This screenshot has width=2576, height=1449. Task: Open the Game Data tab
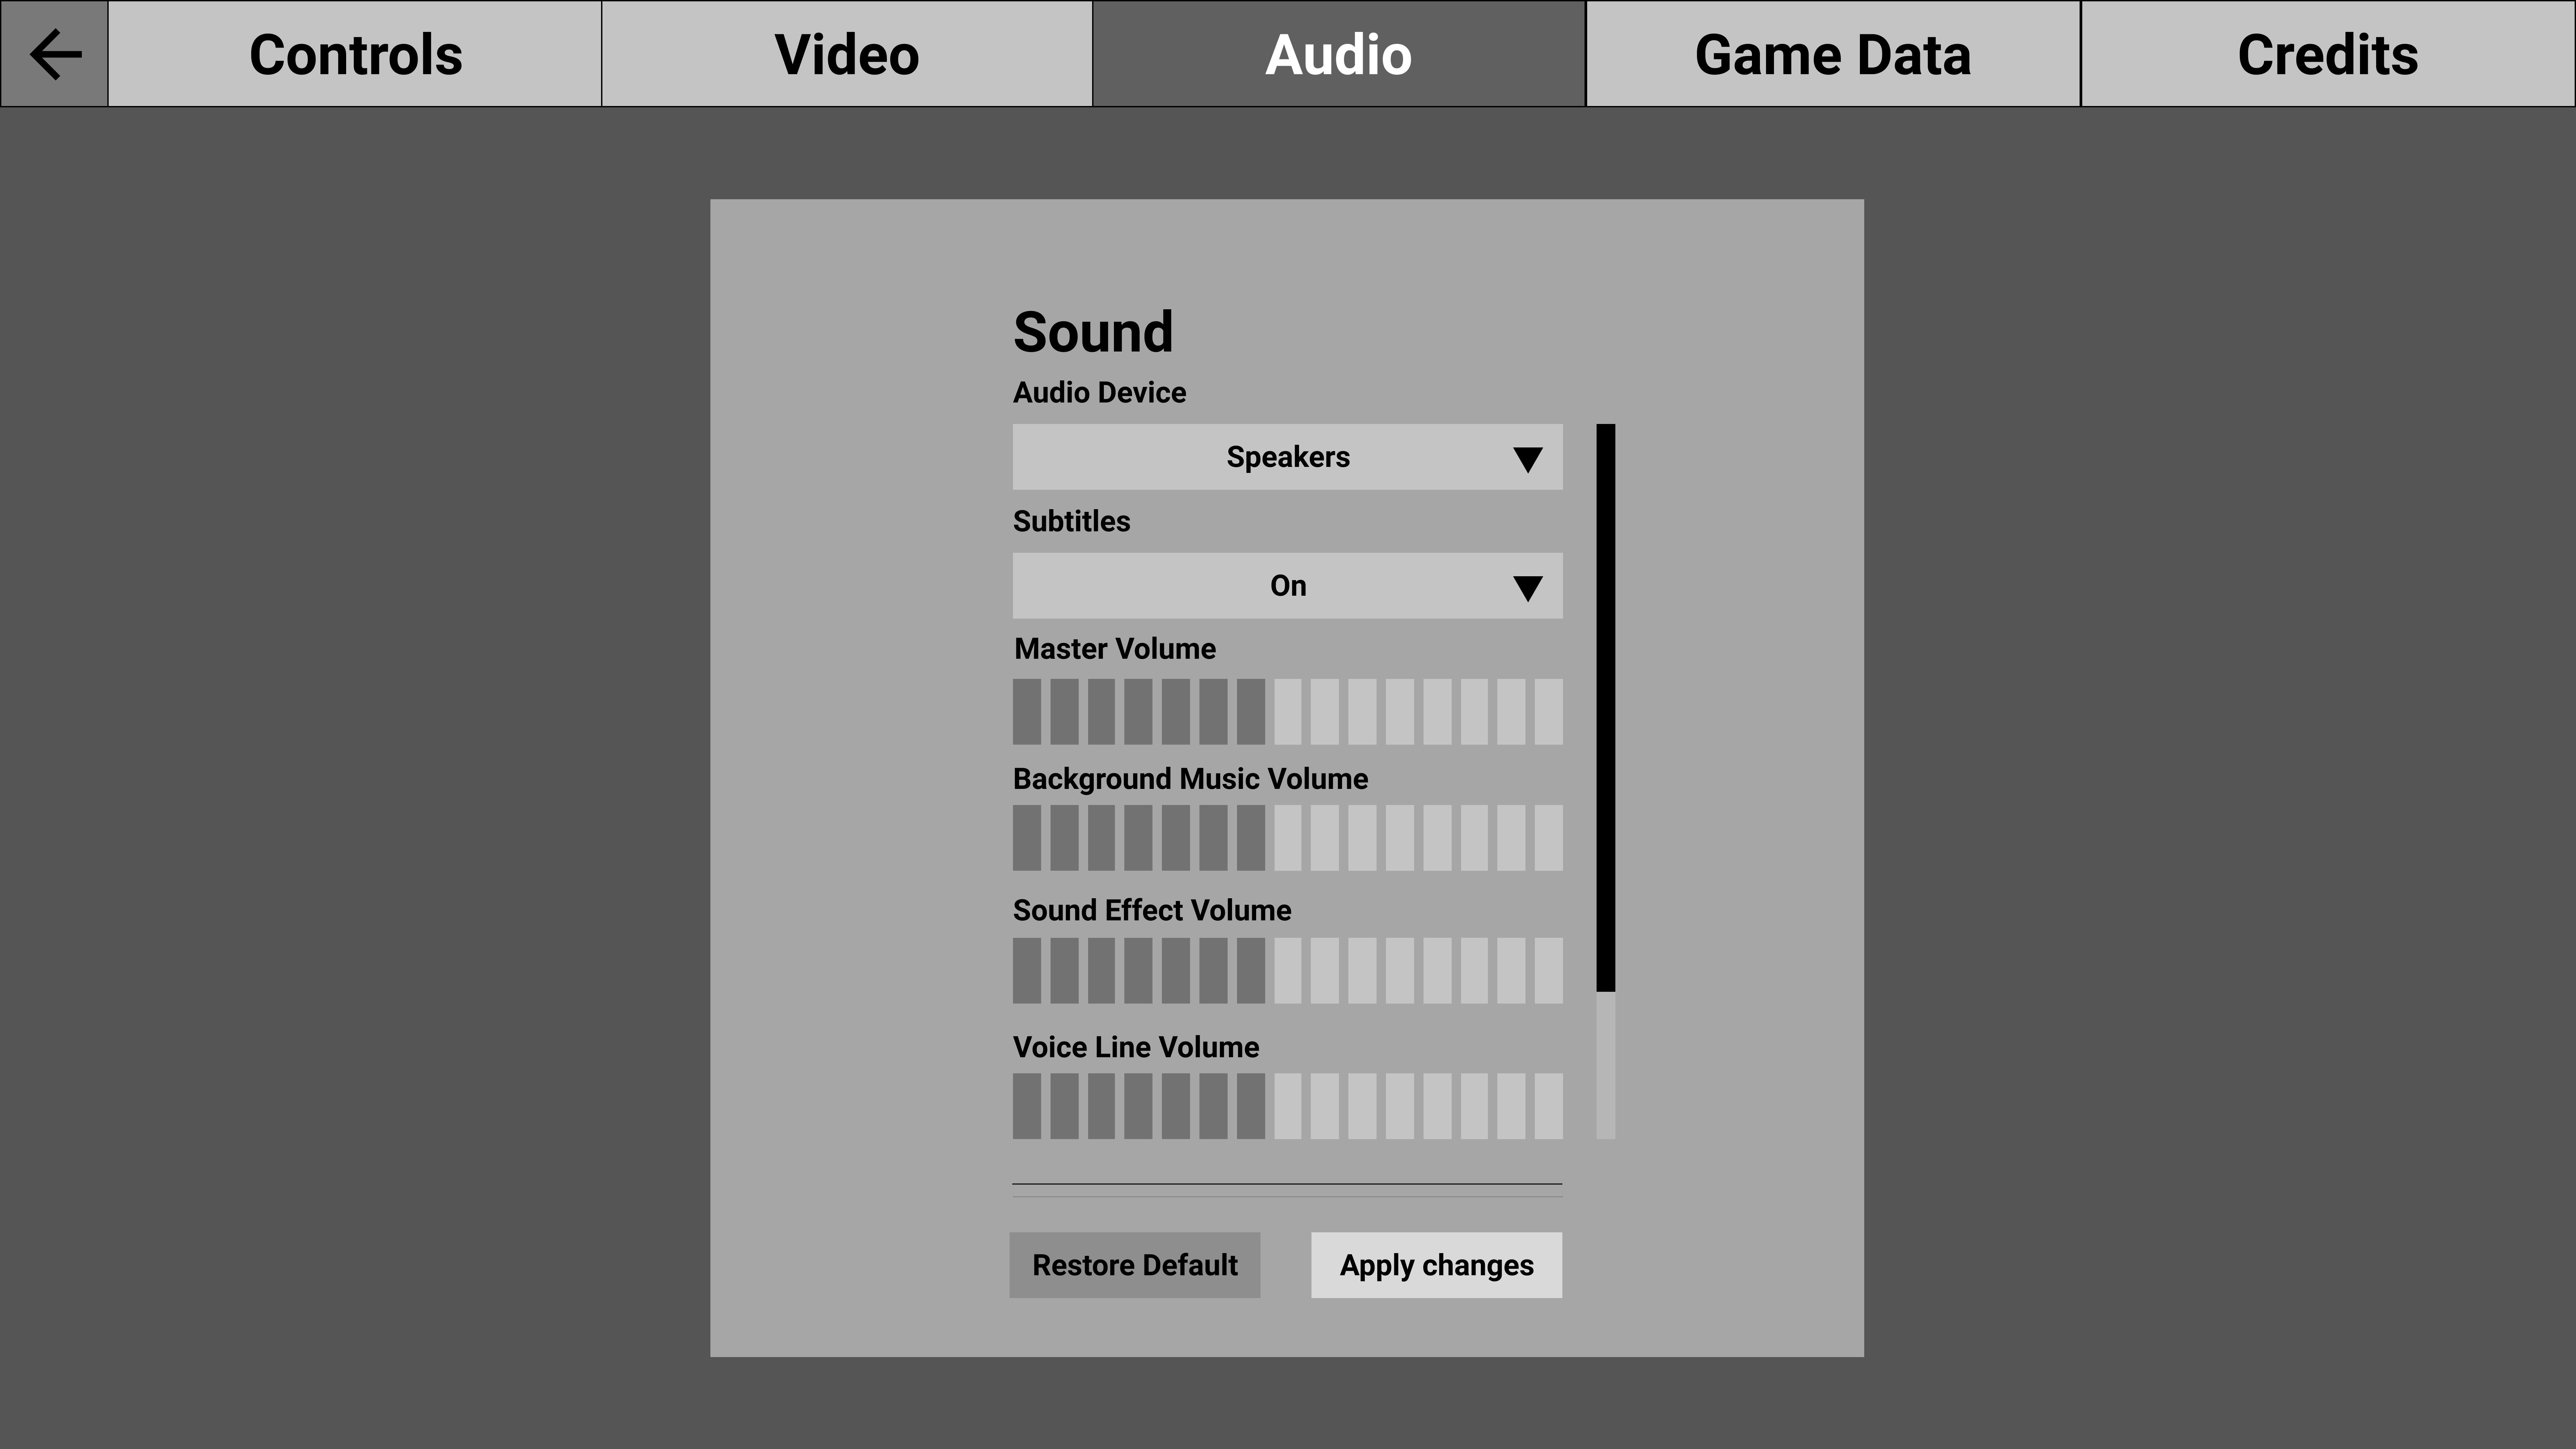coord(1833,54)
